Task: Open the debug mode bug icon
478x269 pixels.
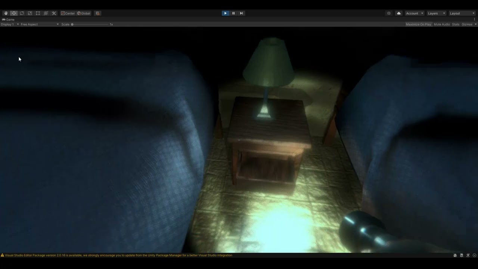Action: (455, 256)
